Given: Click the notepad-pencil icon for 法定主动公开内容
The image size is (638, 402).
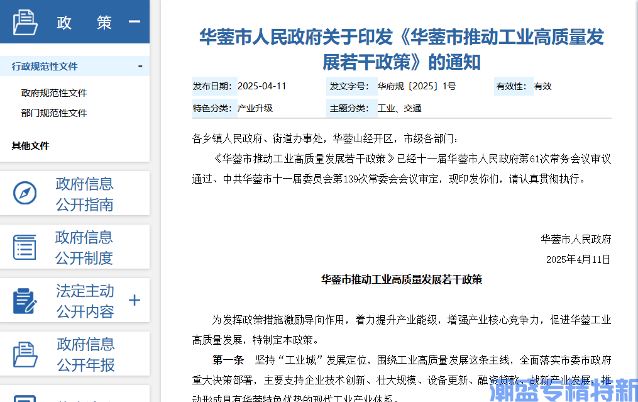Looking at the screenshot, I should coord(25,301).
